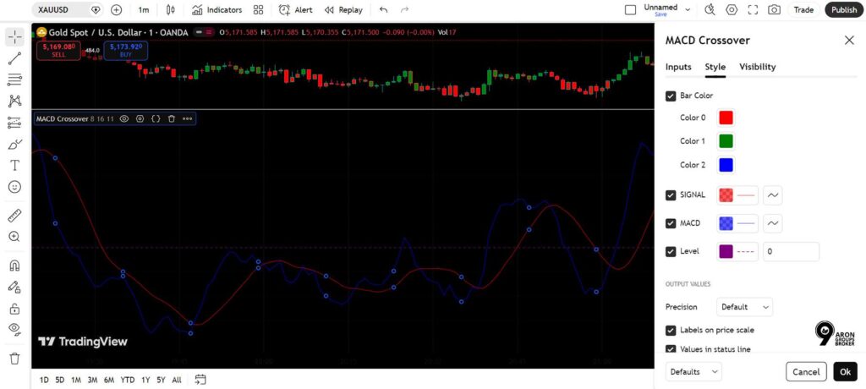This screenshot has width=866, height=389.
Task: Switch to the Visibility tab
Action: pos(757,67)
